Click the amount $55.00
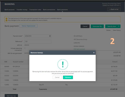Screen dimensions: 125x97 tap(115, 76)
